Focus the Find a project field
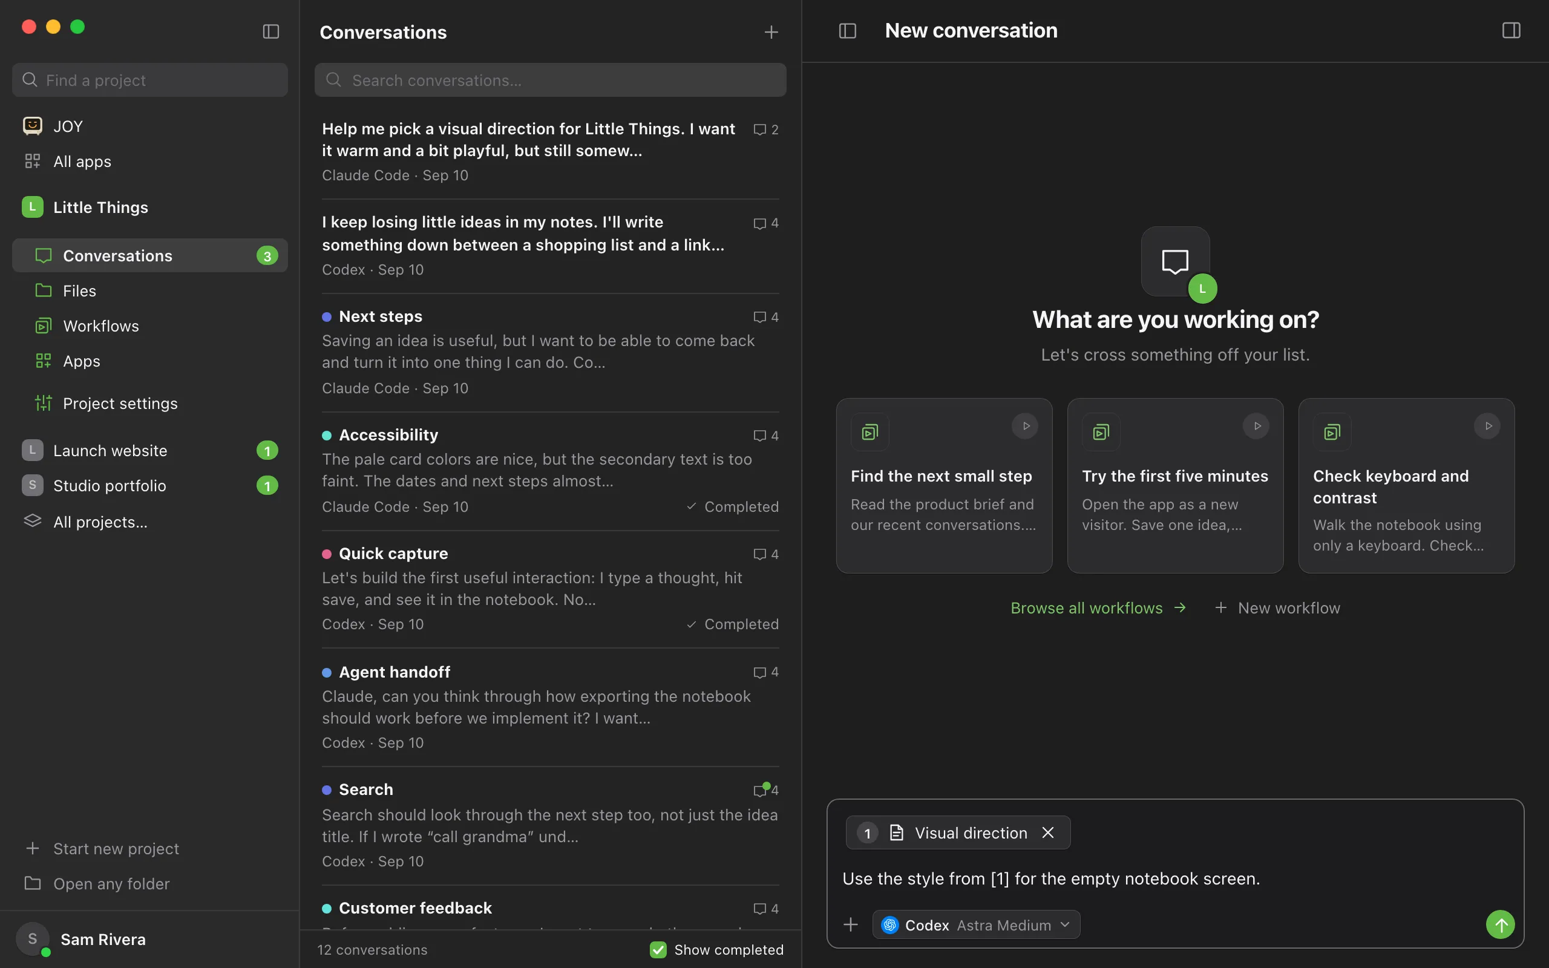Viewport: 1549px width, 968px height. click(x=150, y=80)
